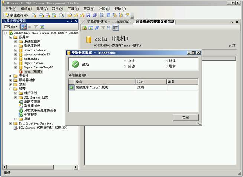Click Stop icon in Object Explorer toolbar
The width and height of the screenshot is (243, 177).
(30, 27)
